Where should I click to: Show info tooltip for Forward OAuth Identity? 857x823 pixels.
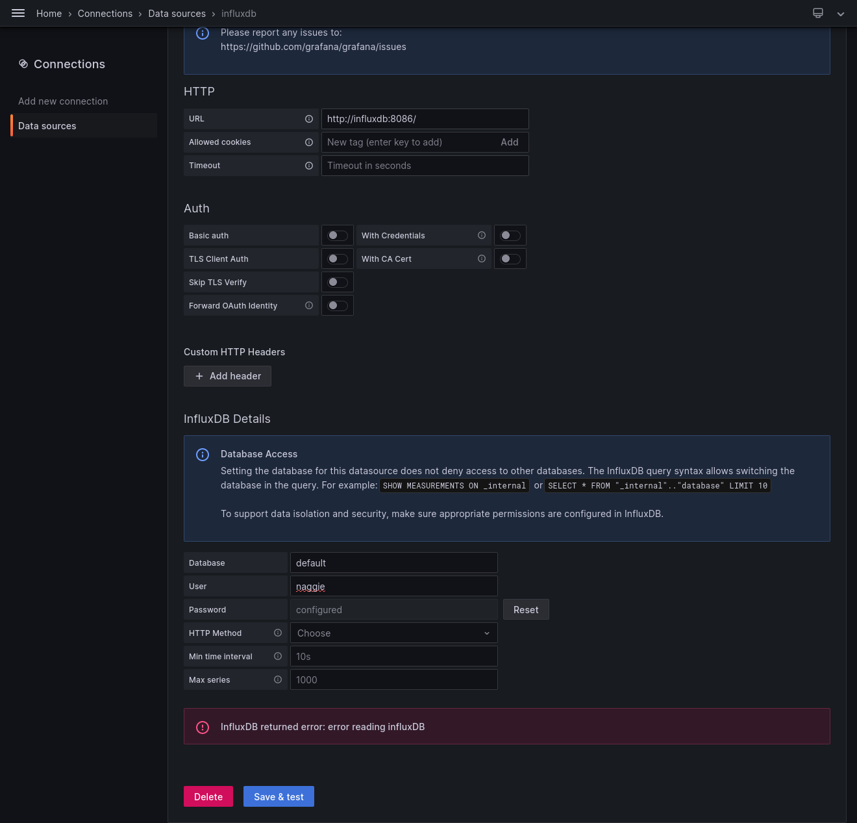pyautogui.click(x=309, y=306)
